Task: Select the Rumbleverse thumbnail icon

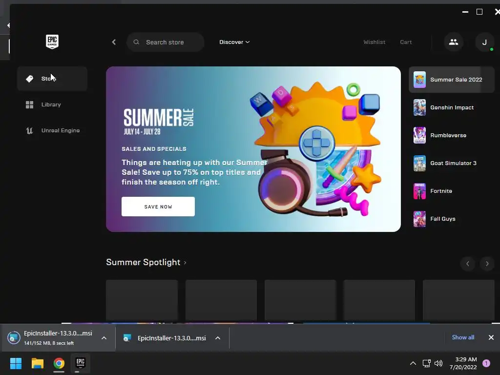Action: coord(419,135)
